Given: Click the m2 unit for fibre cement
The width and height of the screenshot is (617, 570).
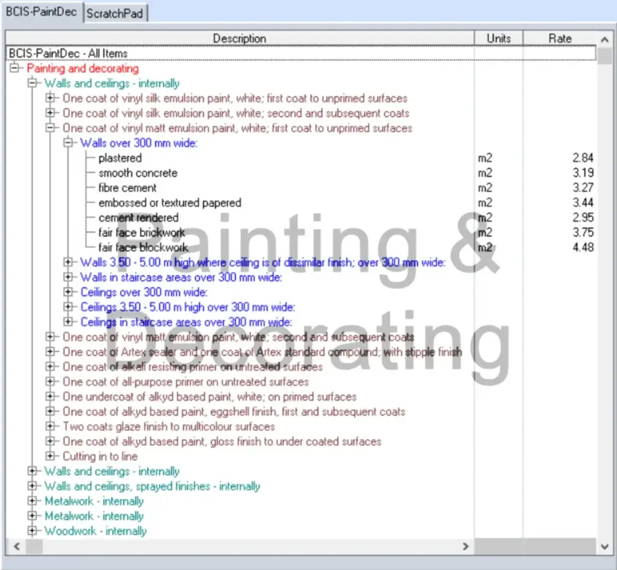Looking at the screenshot, I should coord(485,187).
